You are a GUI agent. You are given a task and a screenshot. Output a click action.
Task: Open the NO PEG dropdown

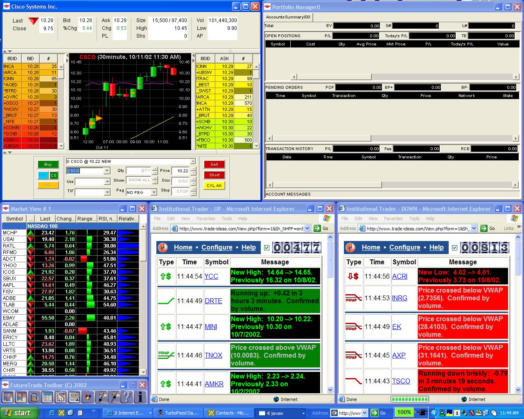coord(154,192)
